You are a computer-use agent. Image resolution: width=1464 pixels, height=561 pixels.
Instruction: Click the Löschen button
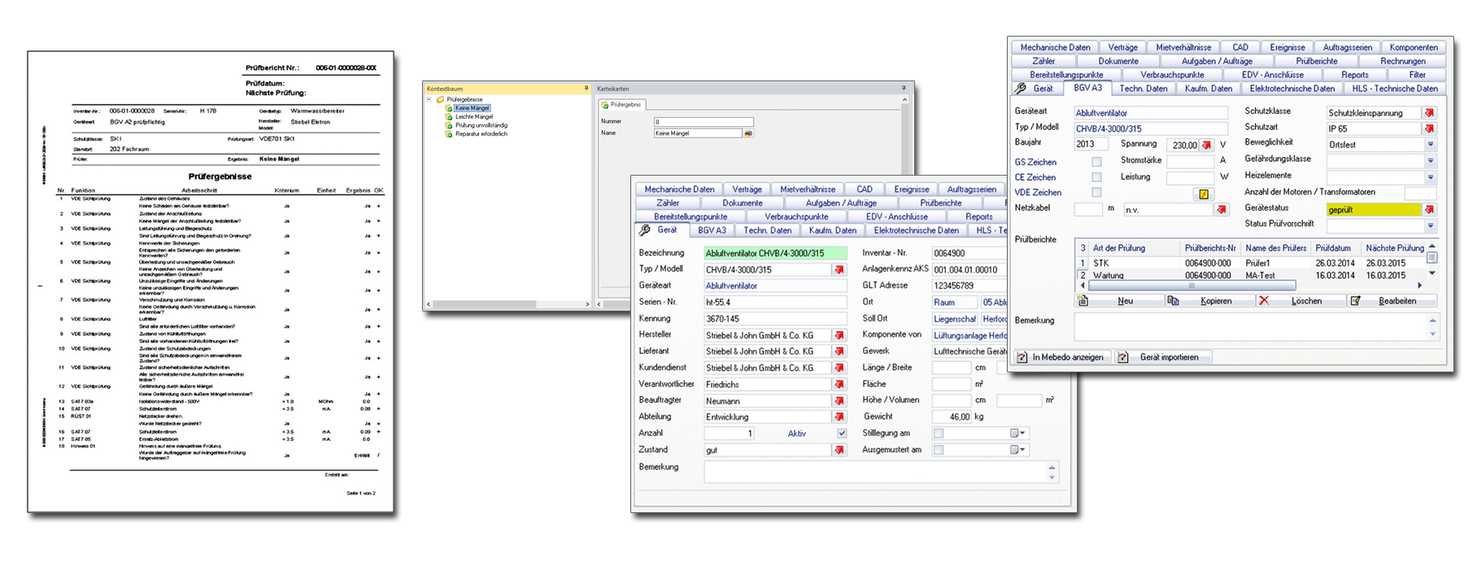tap(1300, 301)
